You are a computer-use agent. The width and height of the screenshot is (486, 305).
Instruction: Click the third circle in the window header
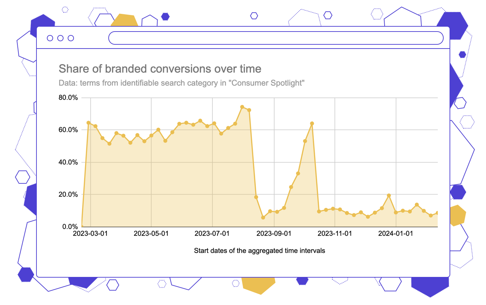tap(71, 38)
